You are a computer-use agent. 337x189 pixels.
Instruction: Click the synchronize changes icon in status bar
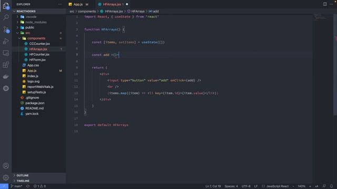click(x=28, y=186)
